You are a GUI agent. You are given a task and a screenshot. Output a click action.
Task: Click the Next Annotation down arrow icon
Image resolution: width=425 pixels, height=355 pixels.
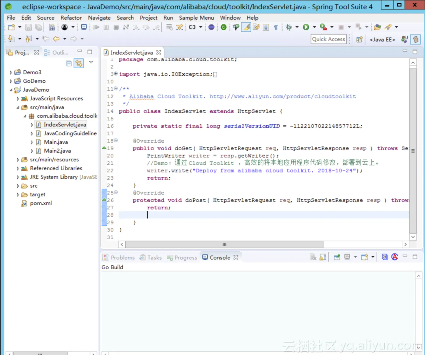(x=11, y=39)
